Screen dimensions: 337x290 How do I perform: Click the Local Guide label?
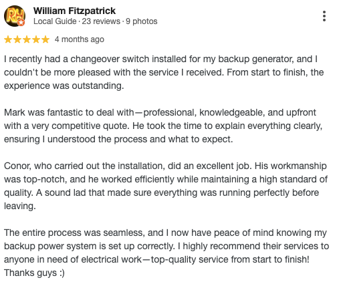(x=55, y=21)
